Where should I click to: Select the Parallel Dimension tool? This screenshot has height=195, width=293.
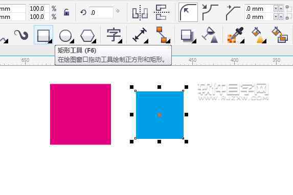click(140, 35)
